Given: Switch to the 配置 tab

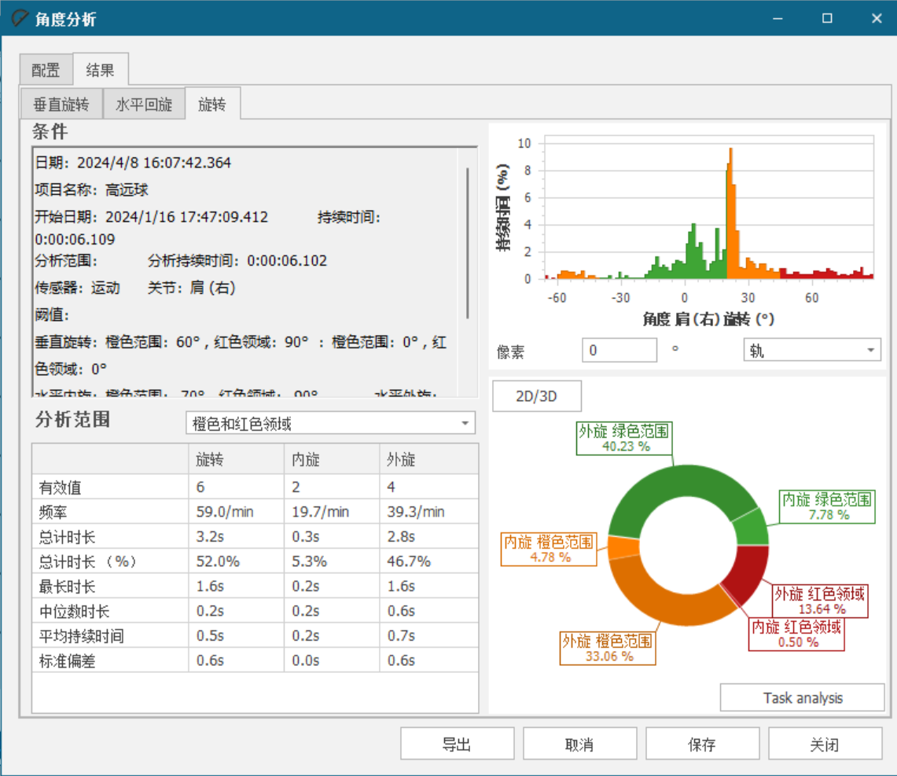Looking at the screenshot, I should pos(46,70).
